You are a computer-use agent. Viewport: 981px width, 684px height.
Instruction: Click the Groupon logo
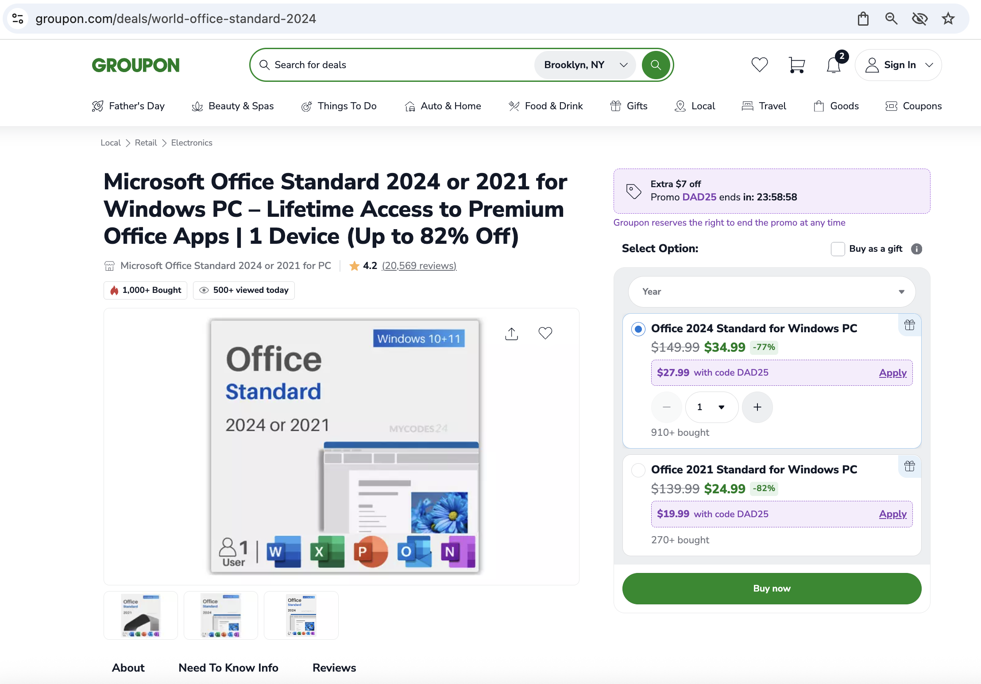[x=136, y=65]
